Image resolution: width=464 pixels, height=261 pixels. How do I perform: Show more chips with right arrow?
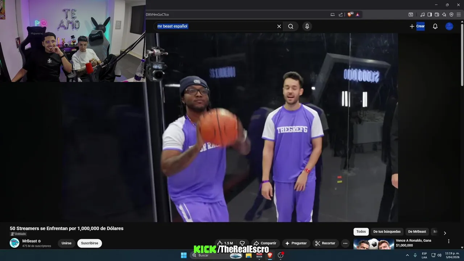[x=445, y=233]
